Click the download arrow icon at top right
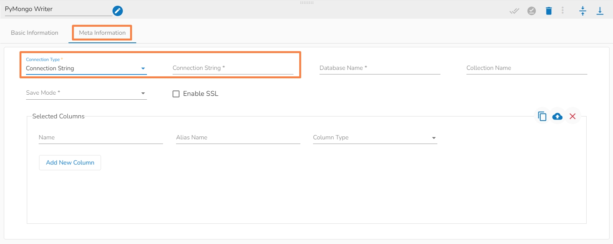The image size is (613, 244). 600,11
